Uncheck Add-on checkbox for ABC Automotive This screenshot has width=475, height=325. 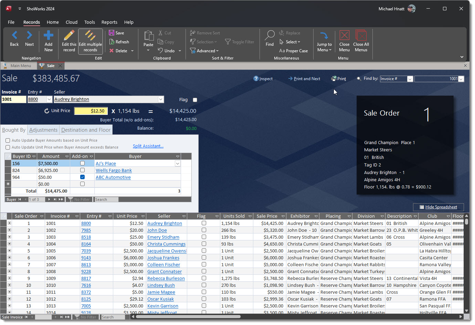coord(82,177)
